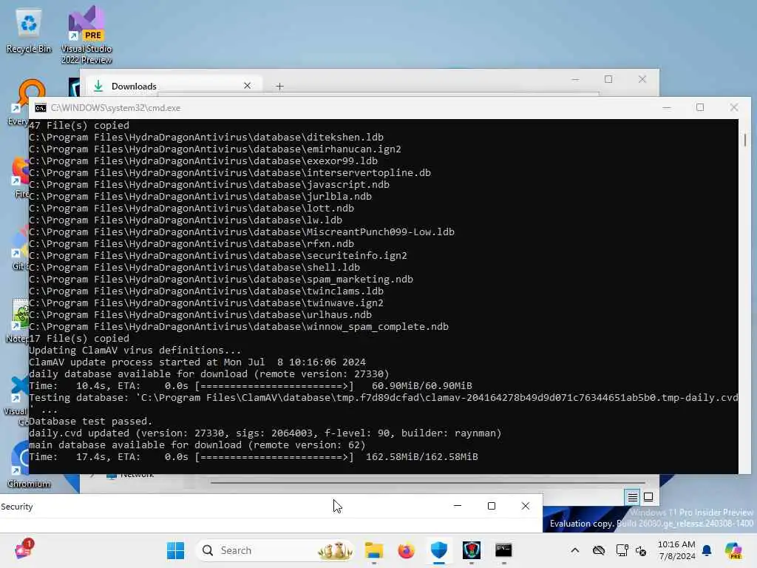This screenshot has height=568, width=757.
Task: Click the Explorer horizontal scrollbar
Action: tap(428, 482)
